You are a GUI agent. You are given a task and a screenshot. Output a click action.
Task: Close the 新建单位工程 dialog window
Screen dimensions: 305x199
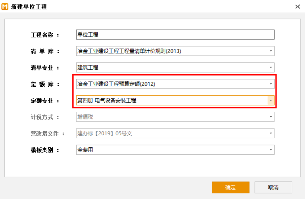click(x=297, y=6)
